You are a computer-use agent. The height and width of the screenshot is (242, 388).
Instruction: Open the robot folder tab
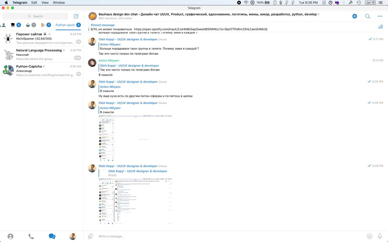pyautogui.click(x=31, y=25)
